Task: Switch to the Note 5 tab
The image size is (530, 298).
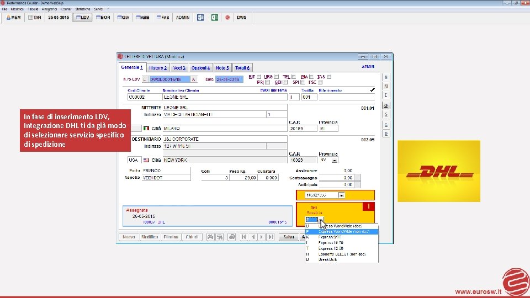Action: [222, 68]
